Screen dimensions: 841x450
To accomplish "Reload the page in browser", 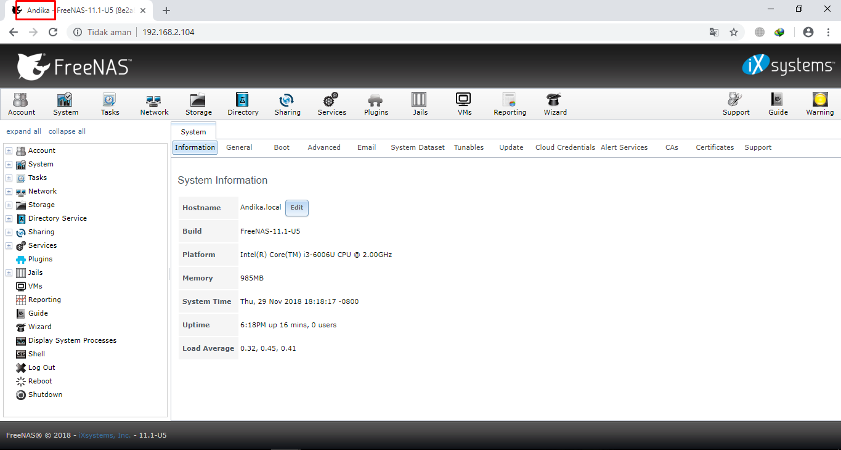I will click(x=53, y=32).
